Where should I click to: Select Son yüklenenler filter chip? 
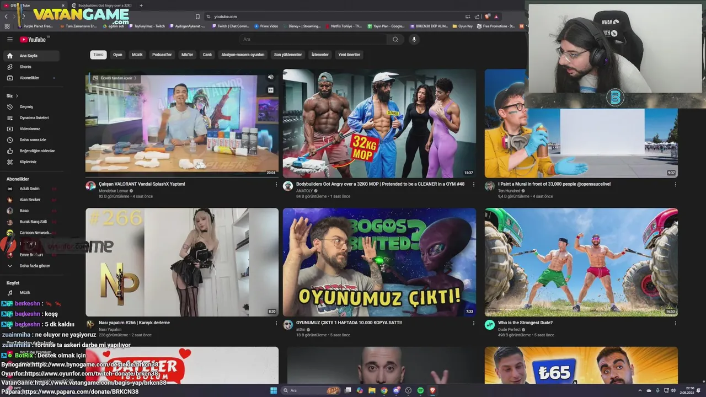tap(288, 55)
